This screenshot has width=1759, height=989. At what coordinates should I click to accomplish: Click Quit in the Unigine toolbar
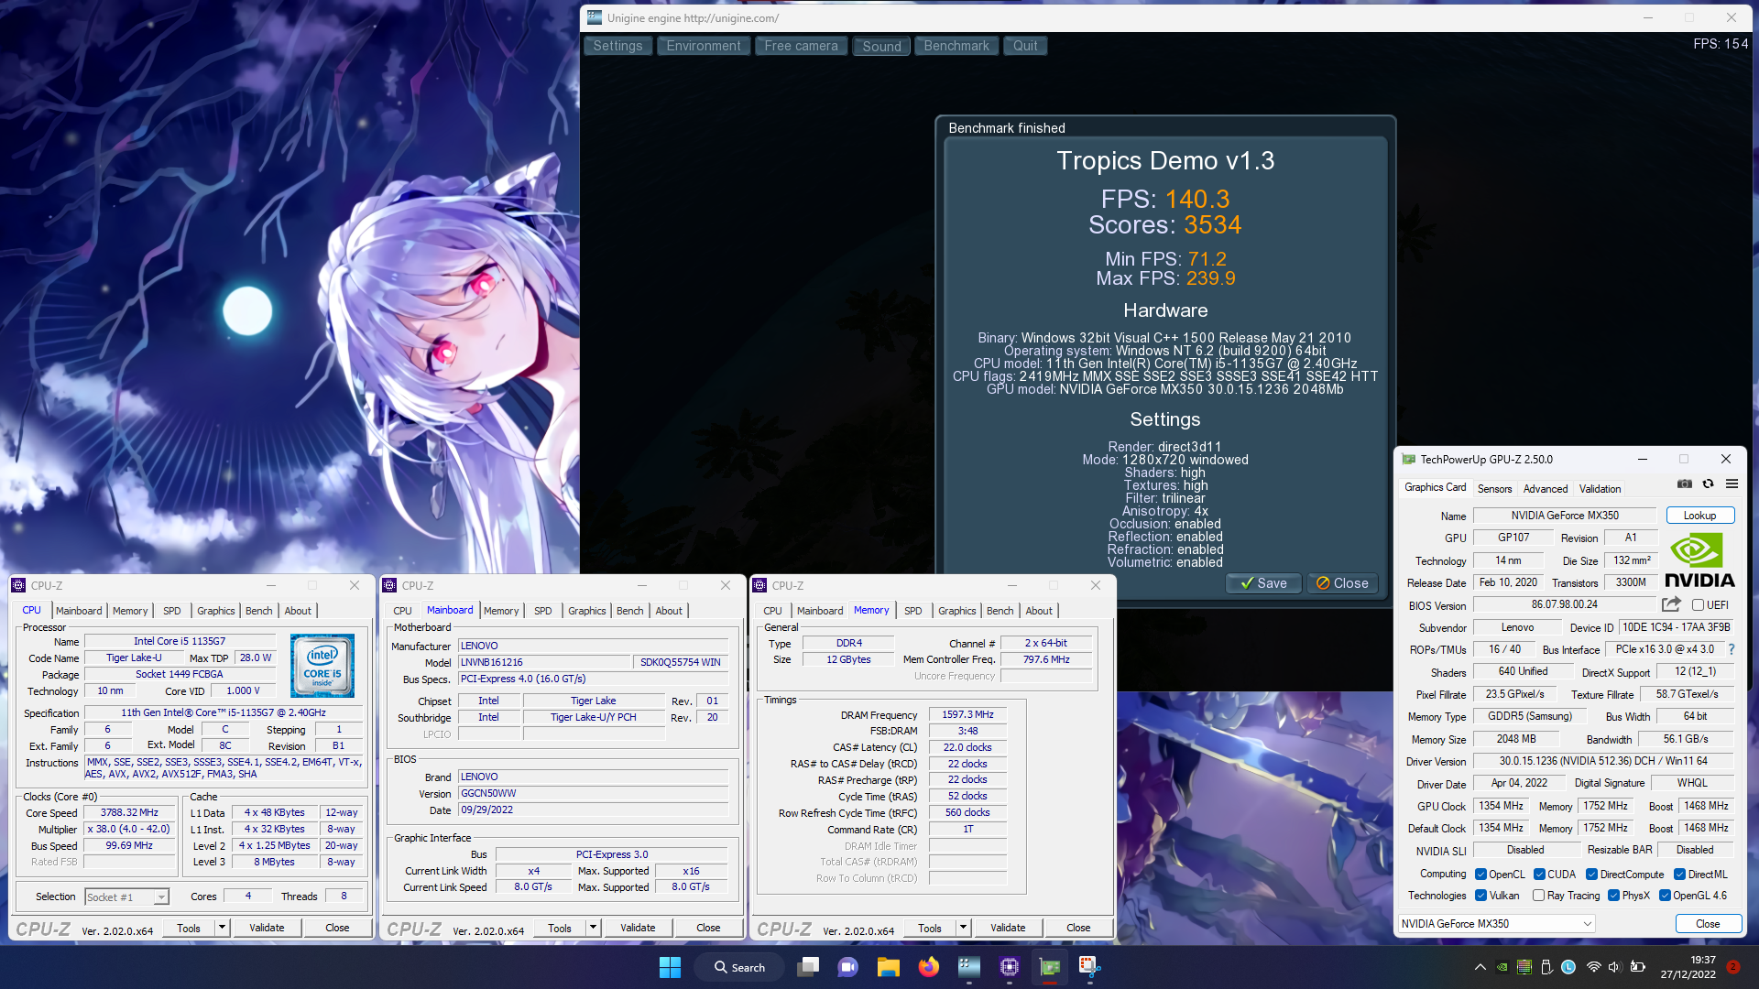pos(1025,46)
